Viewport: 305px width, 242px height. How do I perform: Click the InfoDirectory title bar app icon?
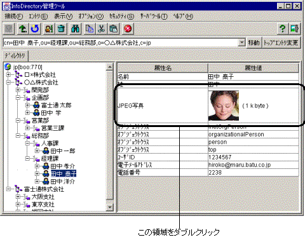tap(6, 6)
